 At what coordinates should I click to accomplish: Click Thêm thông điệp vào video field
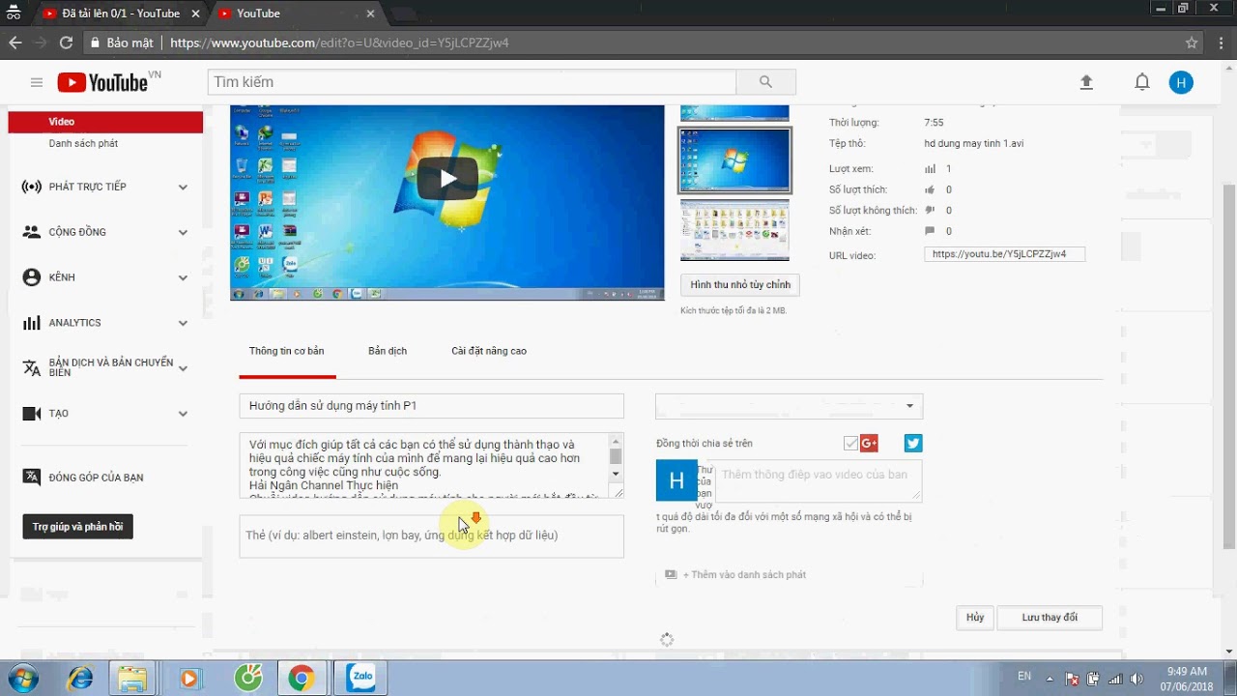(818, 480)
